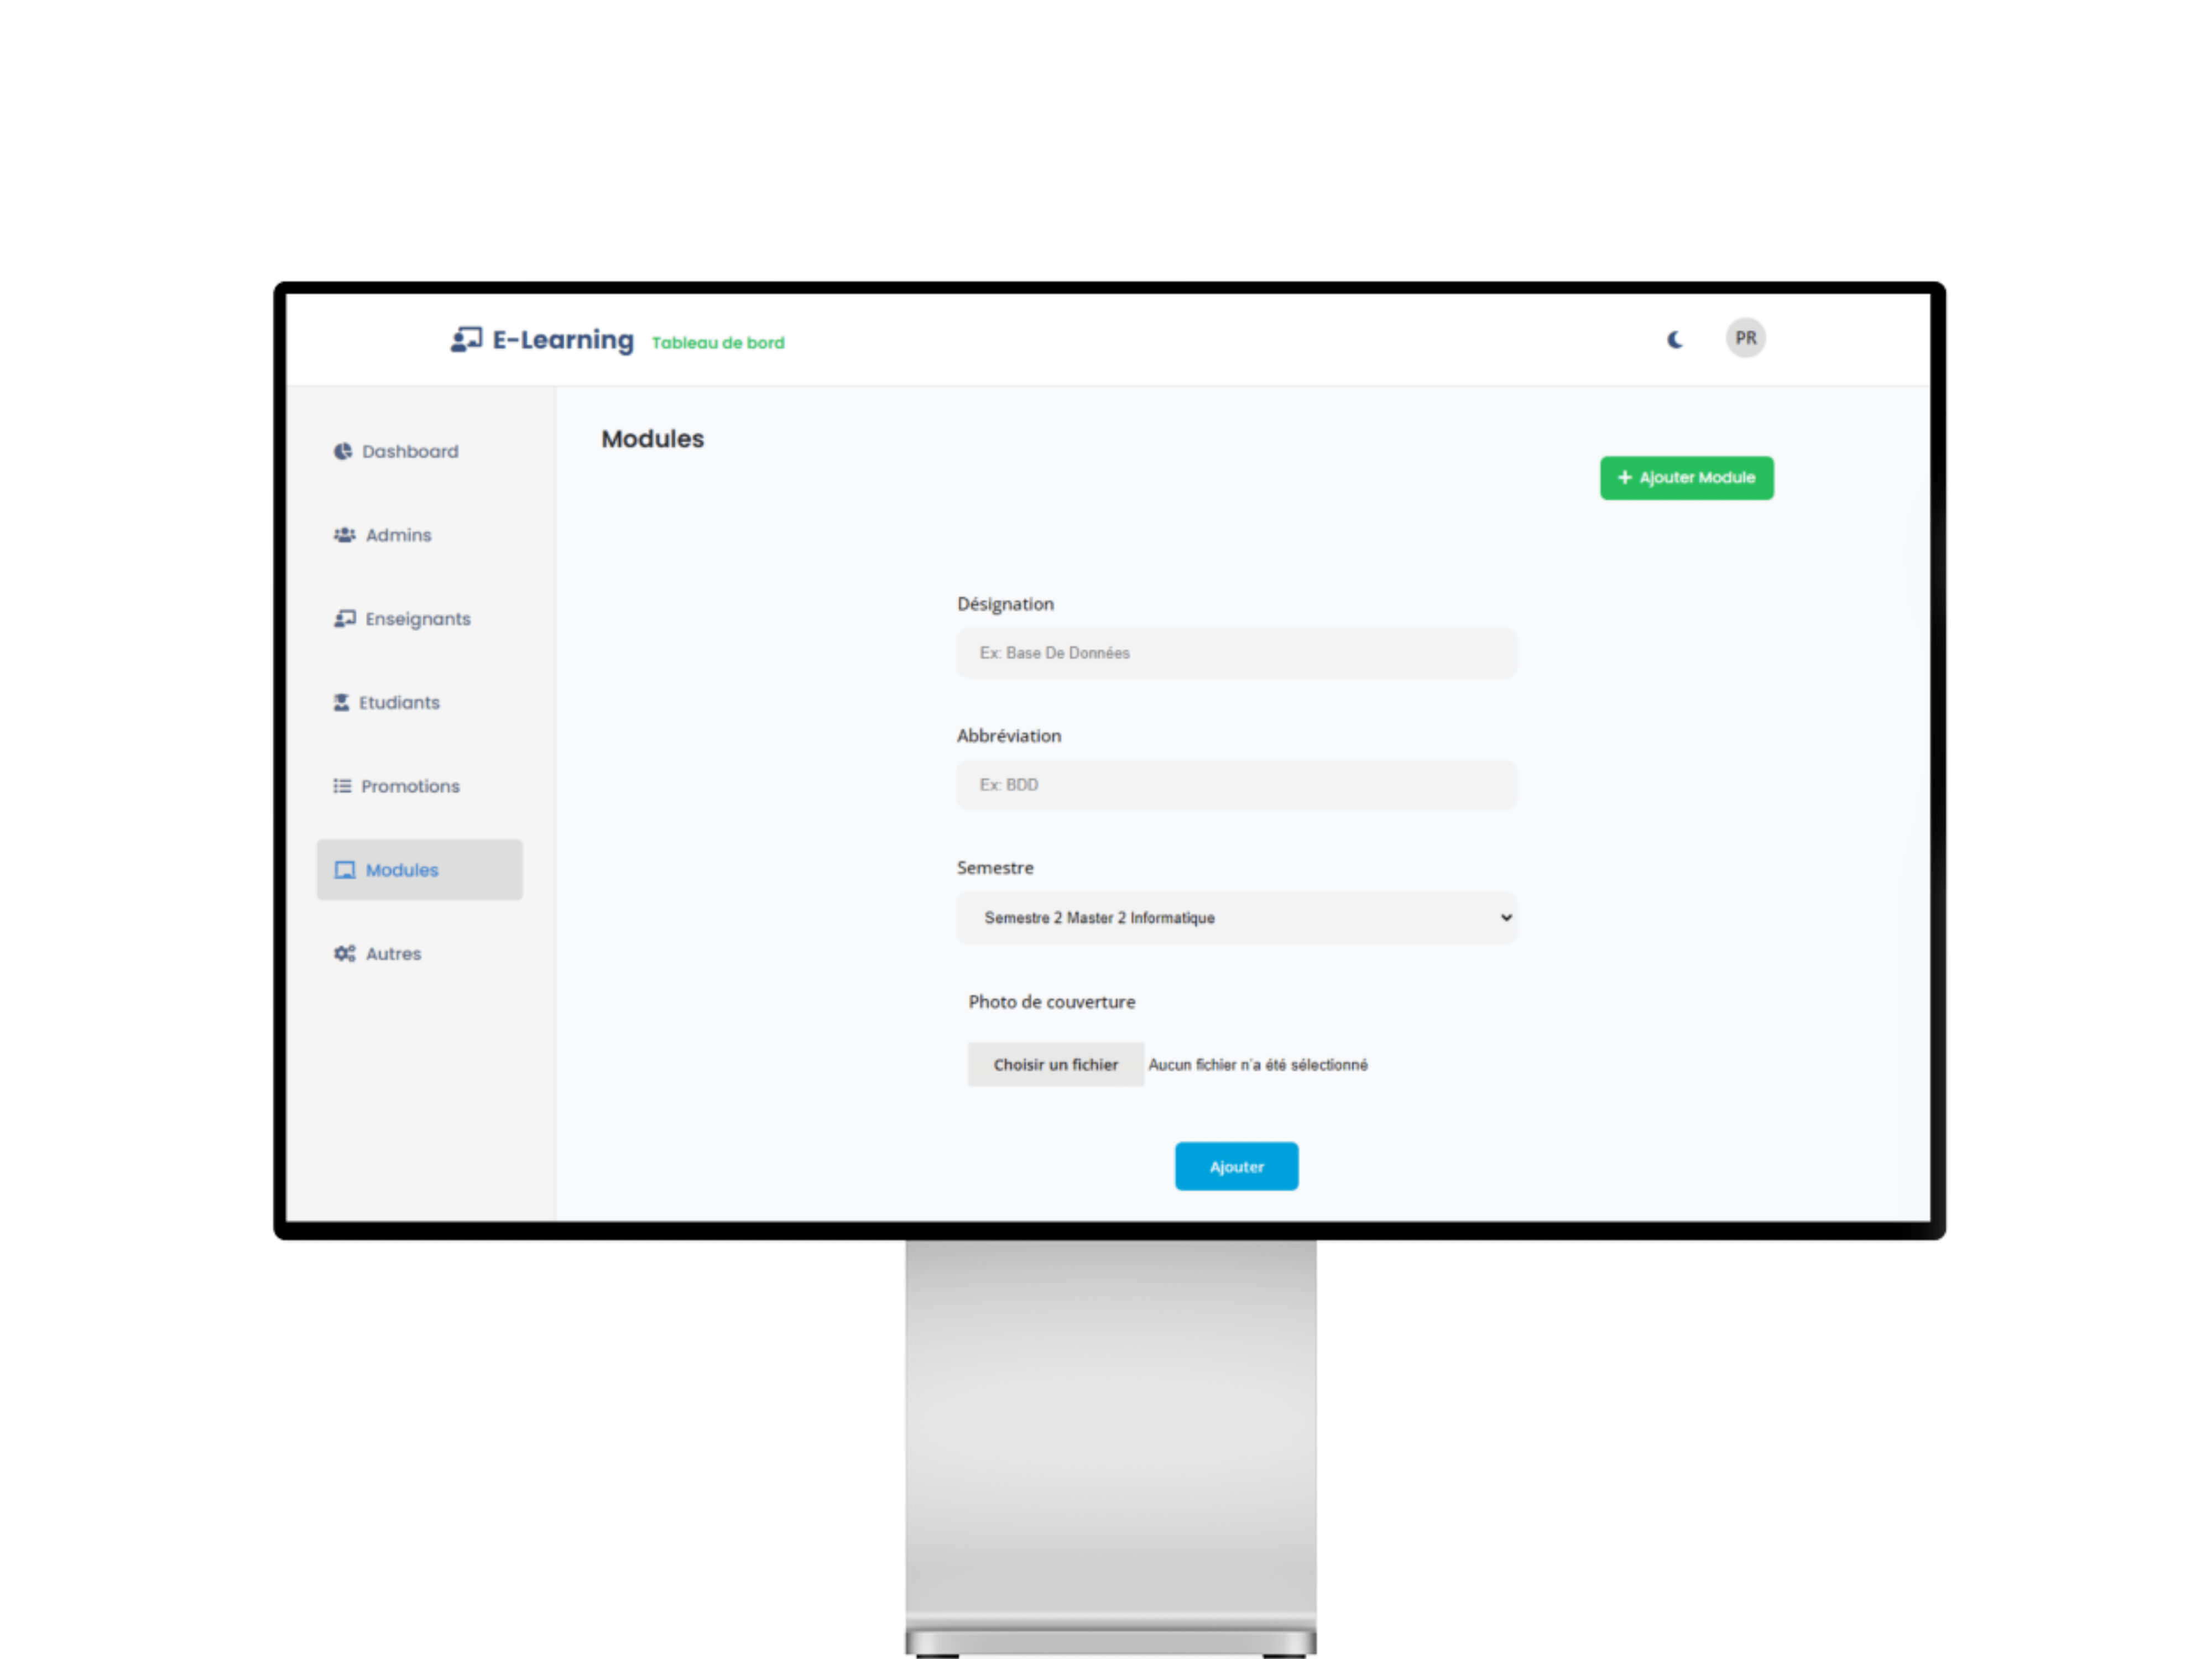2212x1659 pixels.
Task: Click the Autres settings icon
Action: [343, 953]
